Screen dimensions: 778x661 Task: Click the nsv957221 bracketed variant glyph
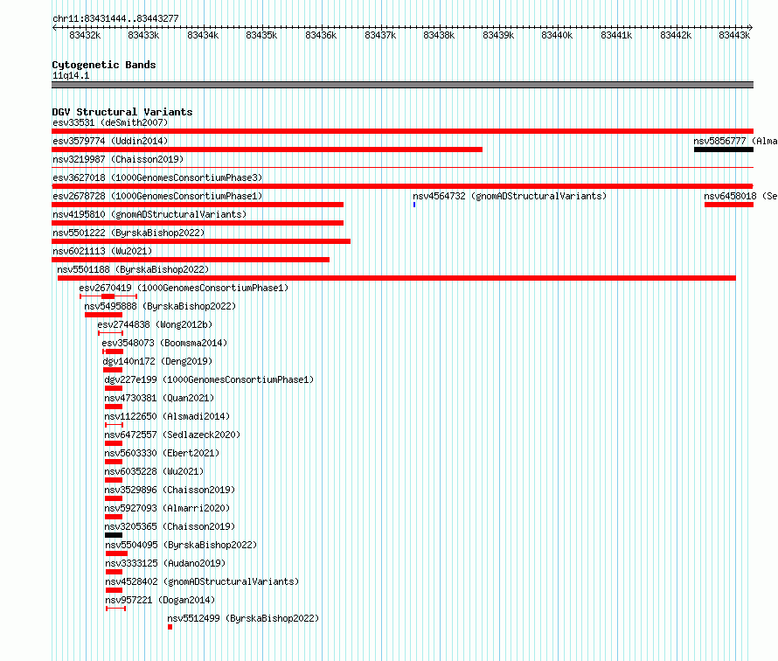point(115,609)
